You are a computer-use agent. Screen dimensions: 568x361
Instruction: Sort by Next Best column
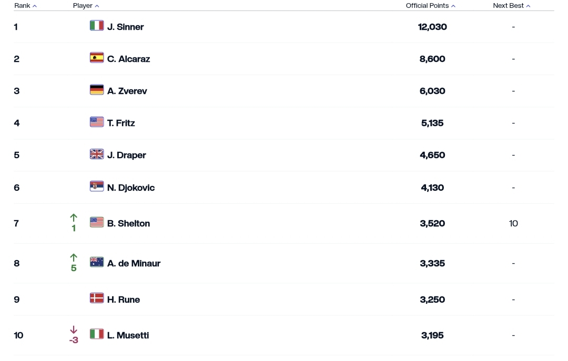click(511, 6)
